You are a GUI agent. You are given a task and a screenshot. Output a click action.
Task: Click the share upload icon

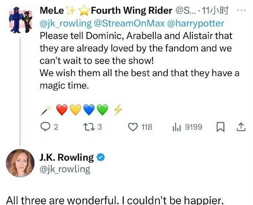241,127
